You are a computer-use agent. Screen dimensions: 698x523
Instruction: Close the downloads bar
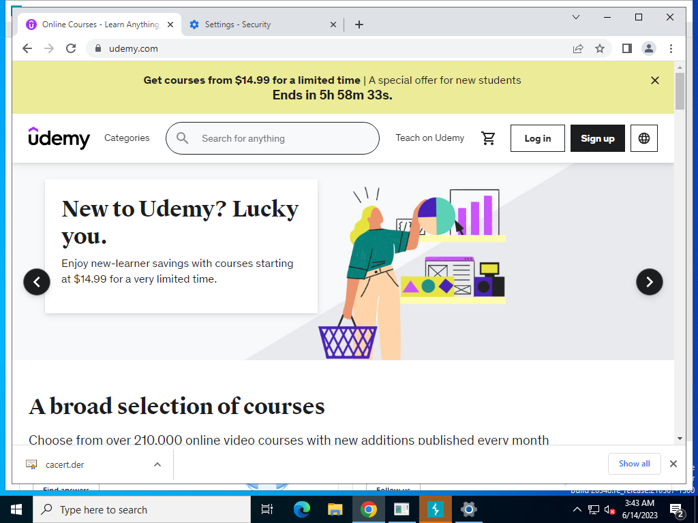click(x=673, y=464)
